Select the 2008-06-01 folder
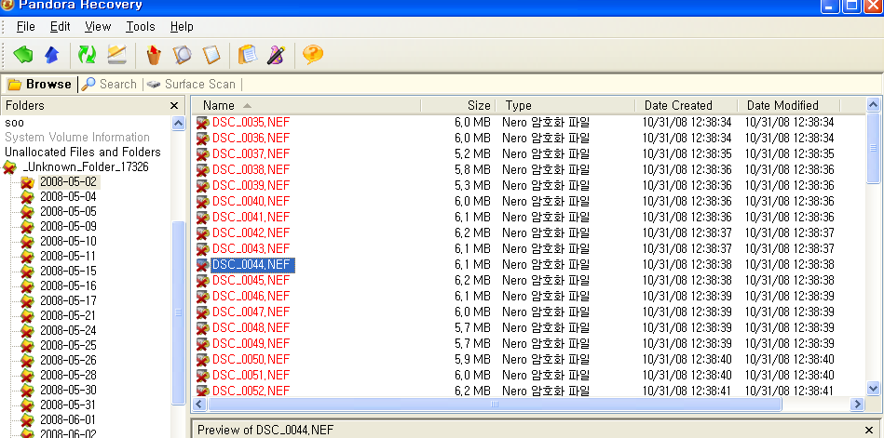The height and width of the screenshot is (438, 884). pyautogui.click(x=68, y=420)
